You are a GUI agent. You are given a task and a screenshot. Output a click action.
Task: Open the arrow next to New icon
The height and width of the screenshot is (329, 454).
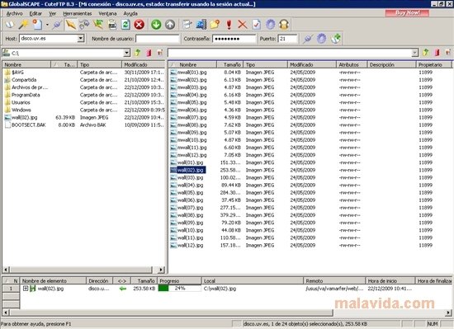coord(47,25)
